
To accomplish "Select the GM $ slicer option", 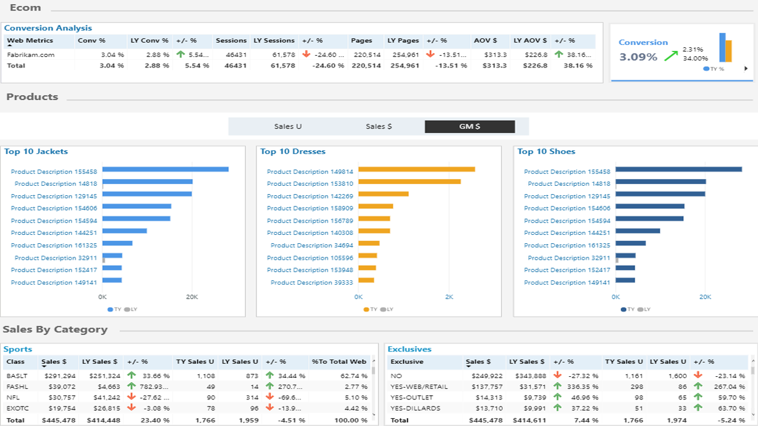I will coord(470,127).
